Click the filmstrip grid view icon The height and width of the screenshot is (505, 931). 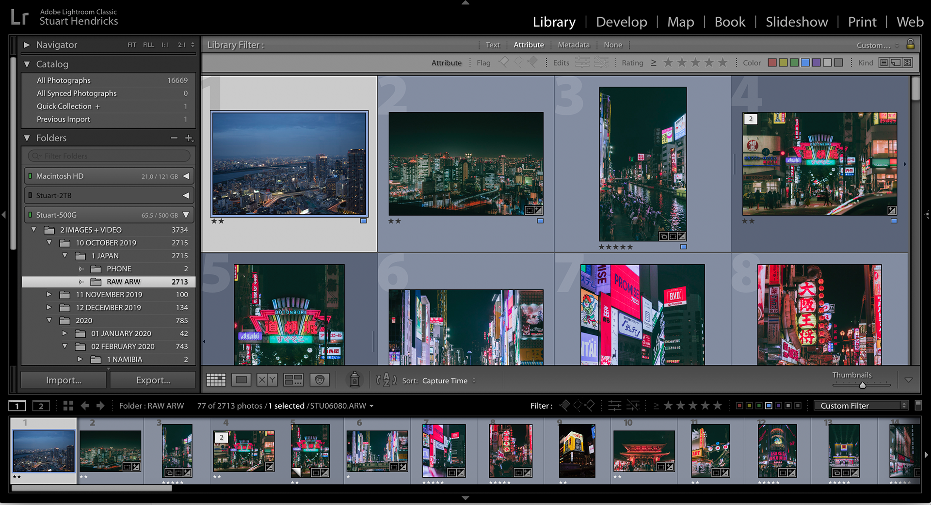[x=68, y=406]
